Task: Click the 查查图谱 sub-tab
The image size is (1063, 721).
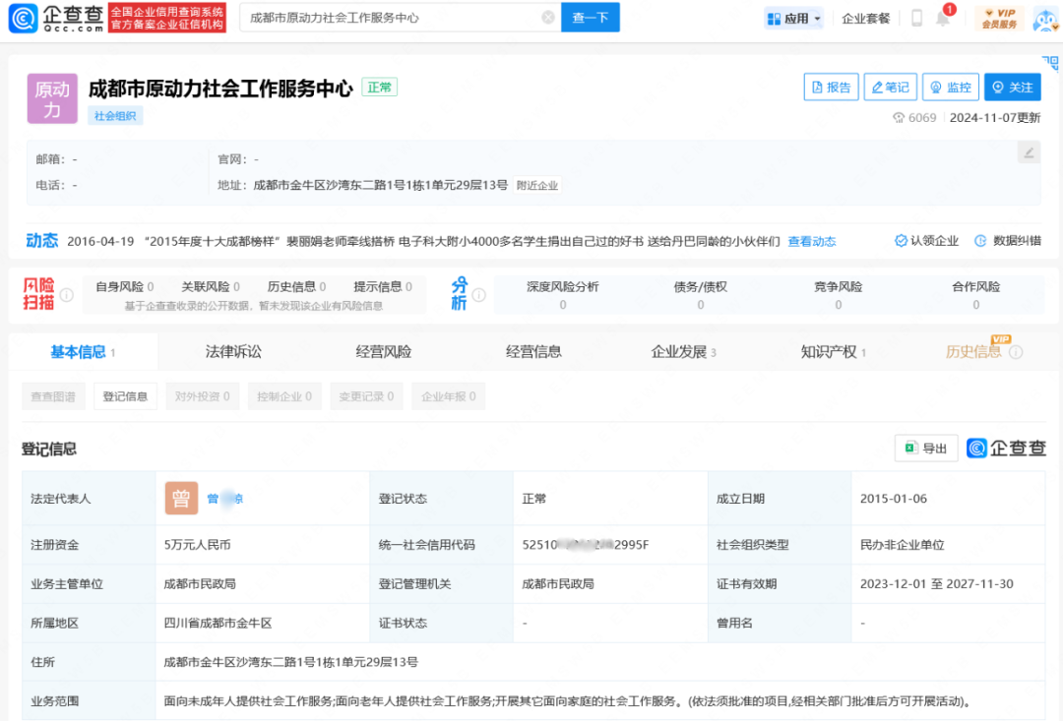Action: pos(53,396)
